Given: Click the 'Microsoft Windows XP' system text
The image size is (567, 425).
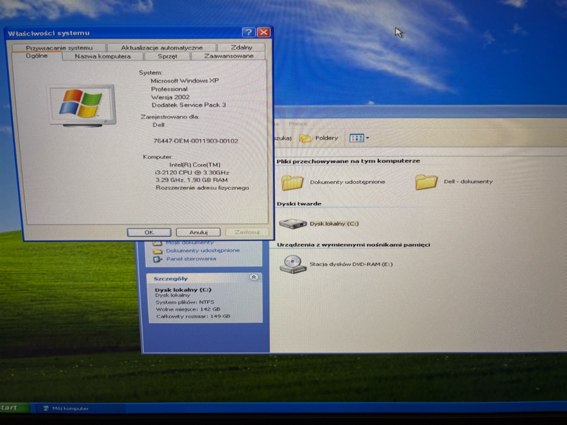Looking at the screenshot, I should [185, 81].
